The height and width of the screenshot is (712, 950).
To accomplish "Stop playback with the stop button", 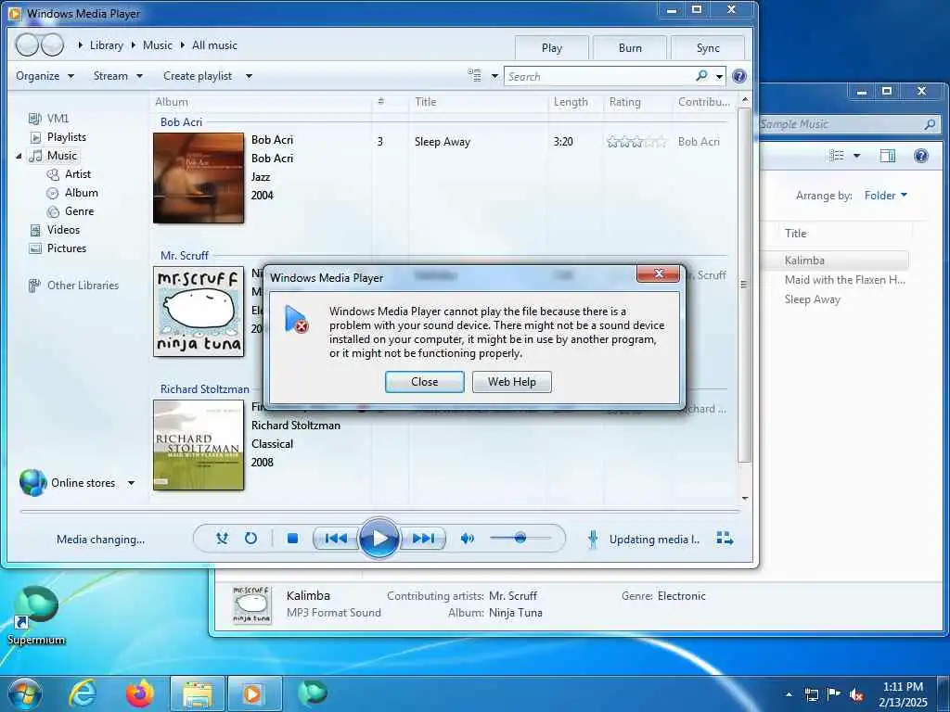I will [x=292, y=539].
